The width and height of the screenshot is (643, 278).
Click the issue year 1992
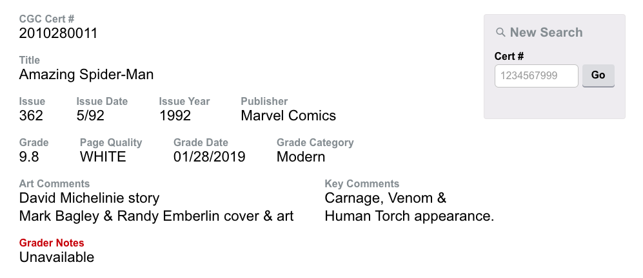(x=175, y=116)
